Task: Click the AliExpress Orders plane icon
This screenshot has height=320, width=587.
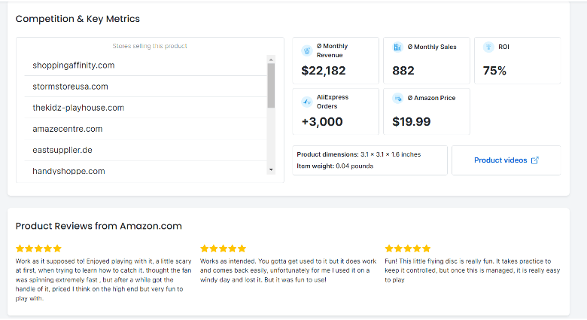Action: click(306, 102)
